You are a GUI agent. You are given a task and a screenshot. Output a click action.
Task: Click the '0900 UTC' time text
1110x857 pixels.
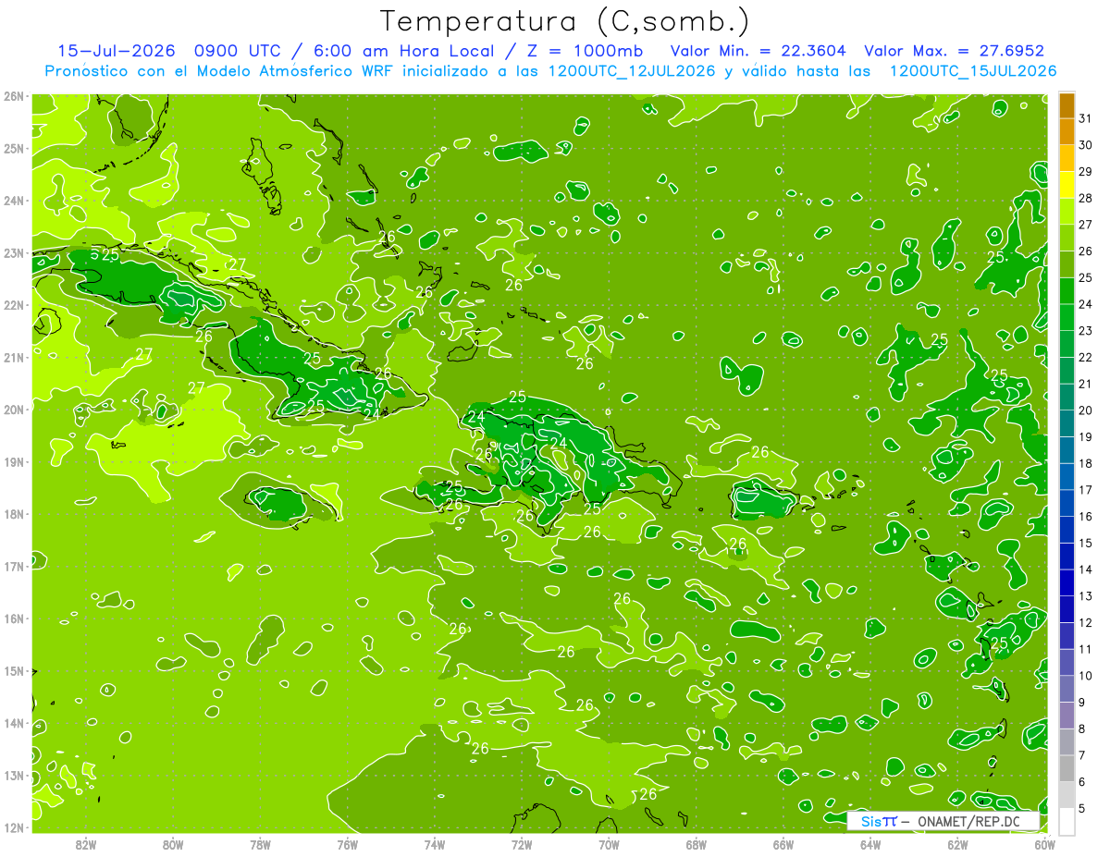click(x=238, y=51)
